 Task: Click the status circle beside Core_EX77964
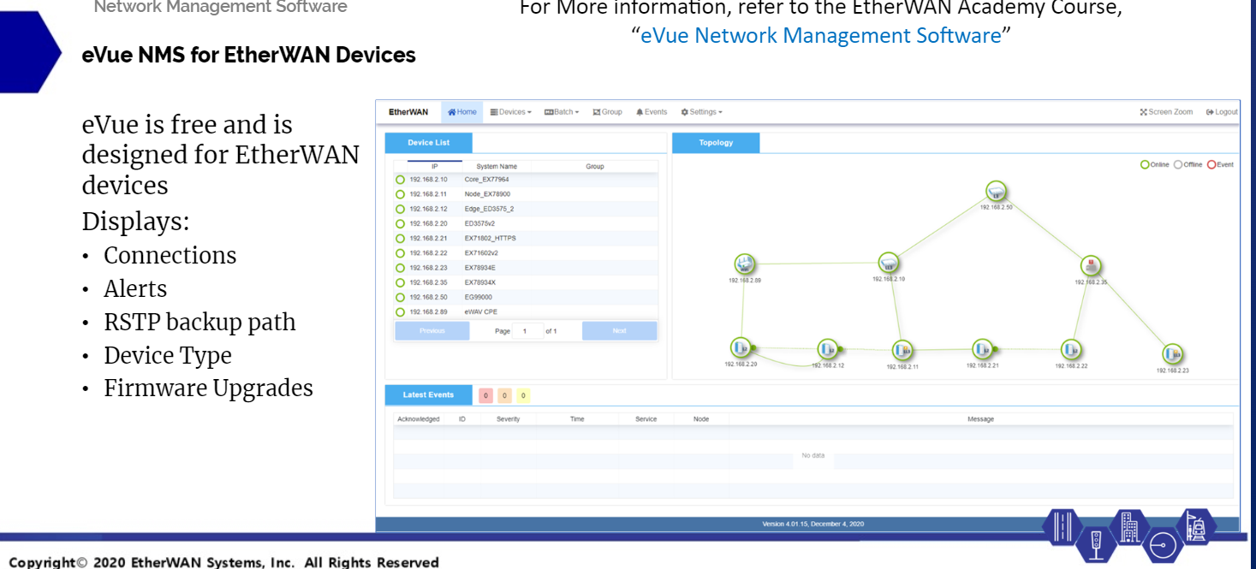tap(400, 180)
